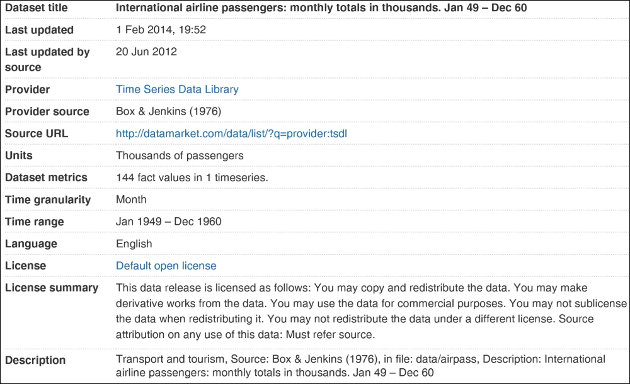Open the datamarket.com source URL link

pos(231,133)
